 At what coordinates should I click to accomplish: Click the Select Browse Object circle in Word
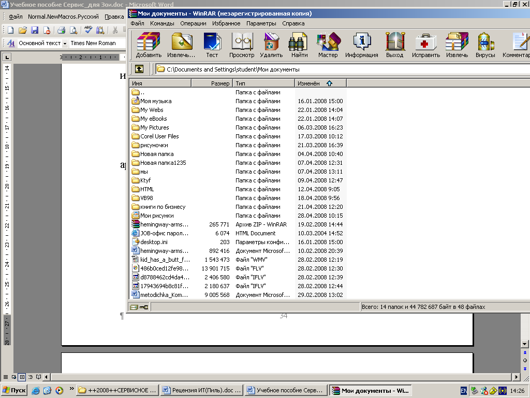pyautogui.click(x=525, y=361)
